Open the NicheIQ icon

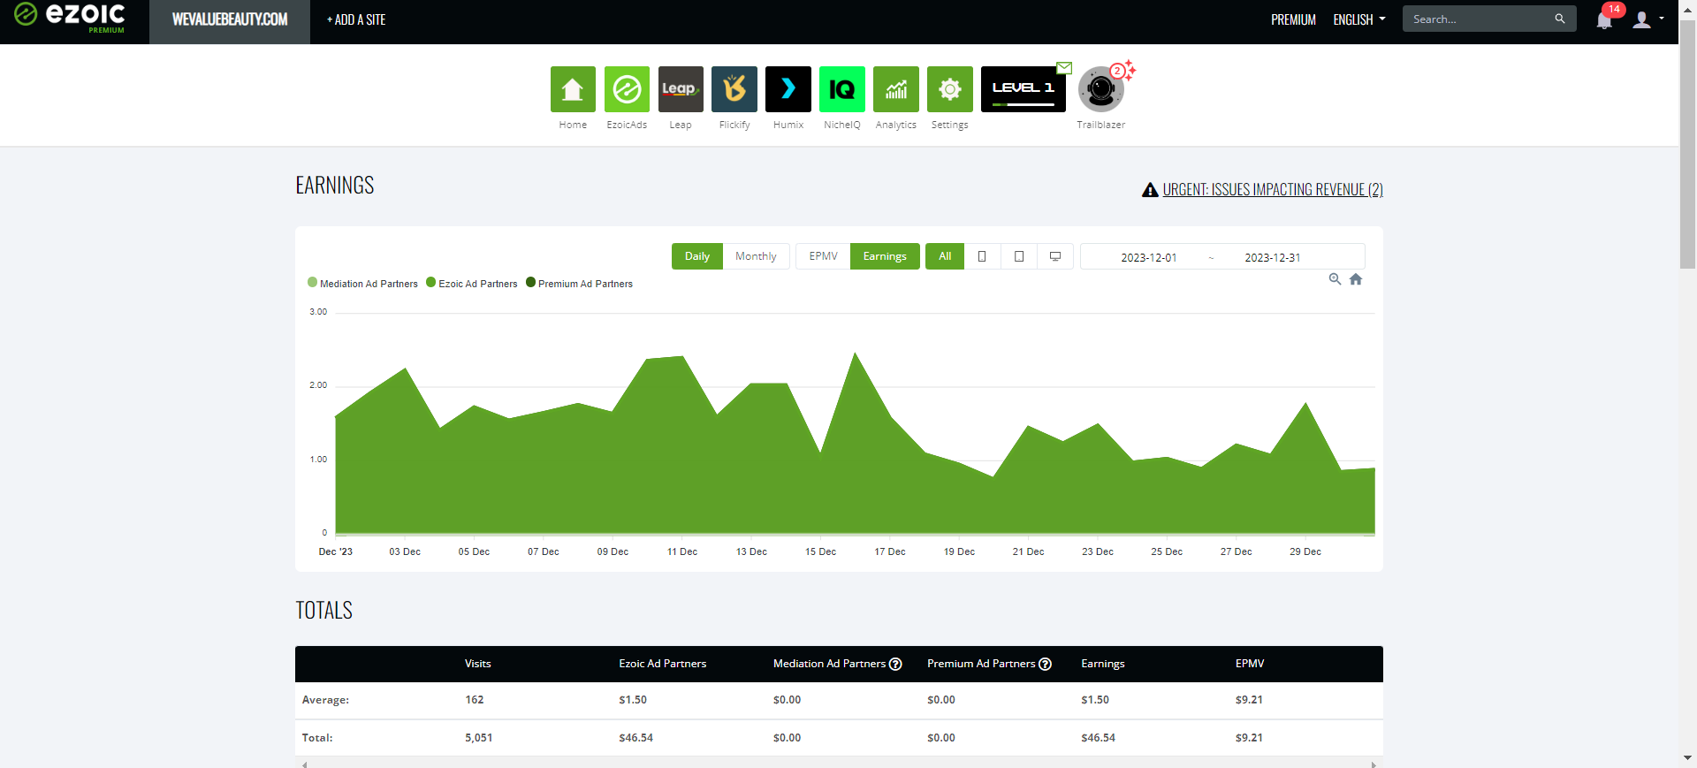842,89
